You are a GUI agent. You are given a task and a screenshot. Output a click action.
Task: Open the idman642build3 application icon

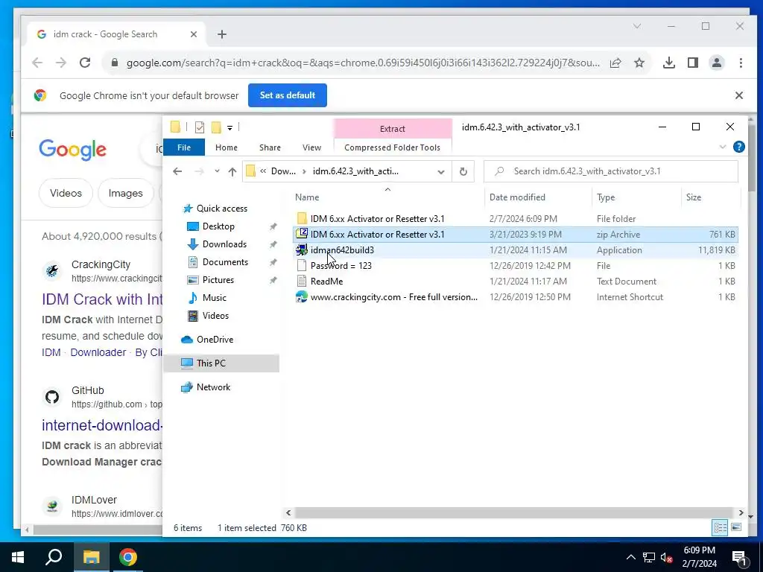click(302, 250)
